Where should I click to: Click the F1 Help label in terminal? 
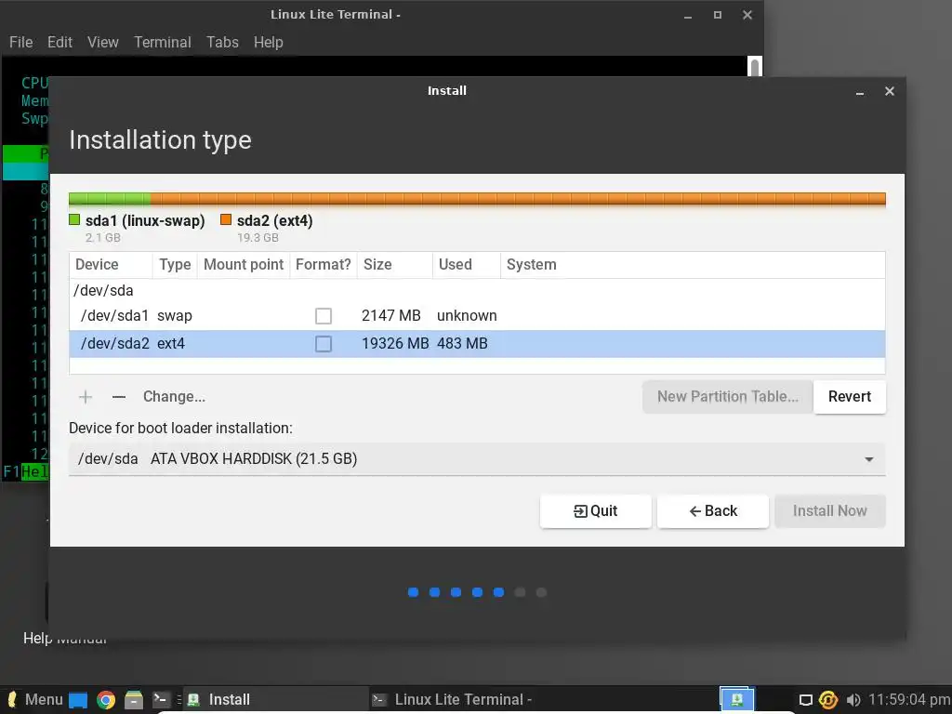pos(26,471)
